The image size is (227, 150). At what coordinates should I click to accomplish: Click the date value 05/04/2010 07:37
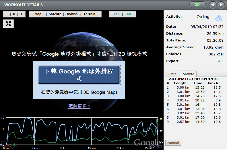207,27
